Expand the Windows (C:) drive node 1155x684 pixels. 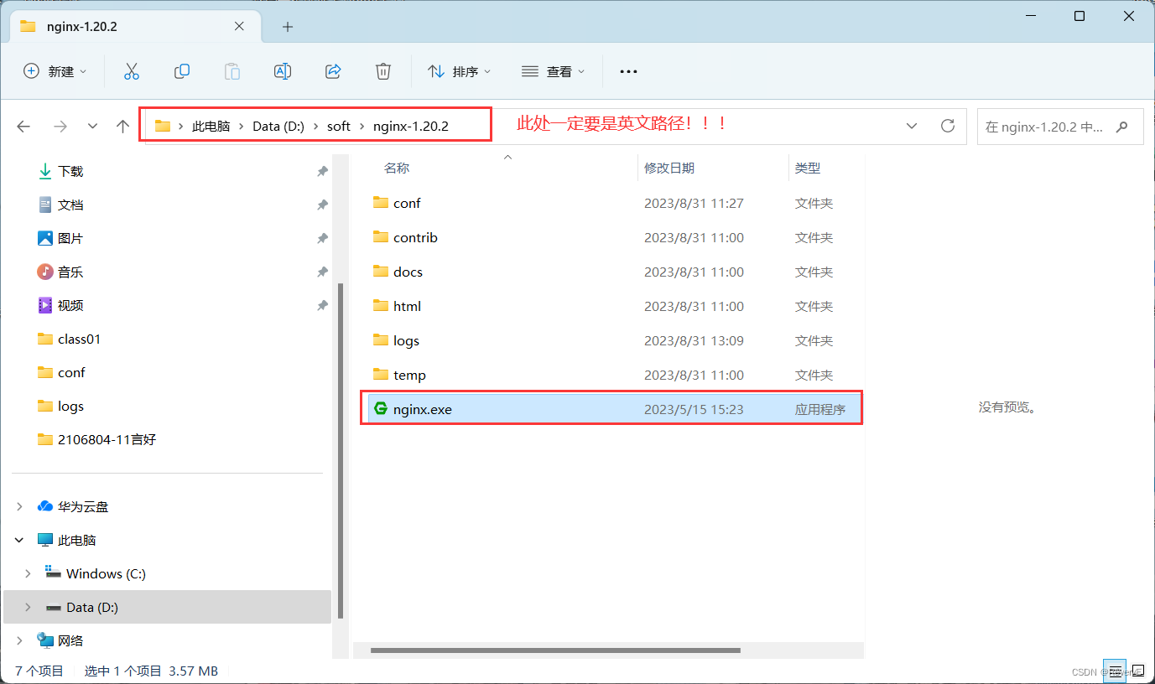pyautogui.click(x=29, y=573)
